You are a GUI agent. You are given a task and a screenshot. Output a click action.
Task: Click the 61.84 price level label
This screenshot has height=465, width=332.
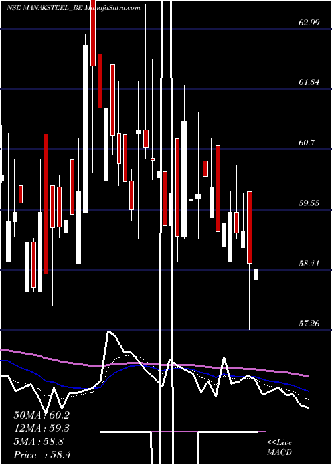coord(309,82)
